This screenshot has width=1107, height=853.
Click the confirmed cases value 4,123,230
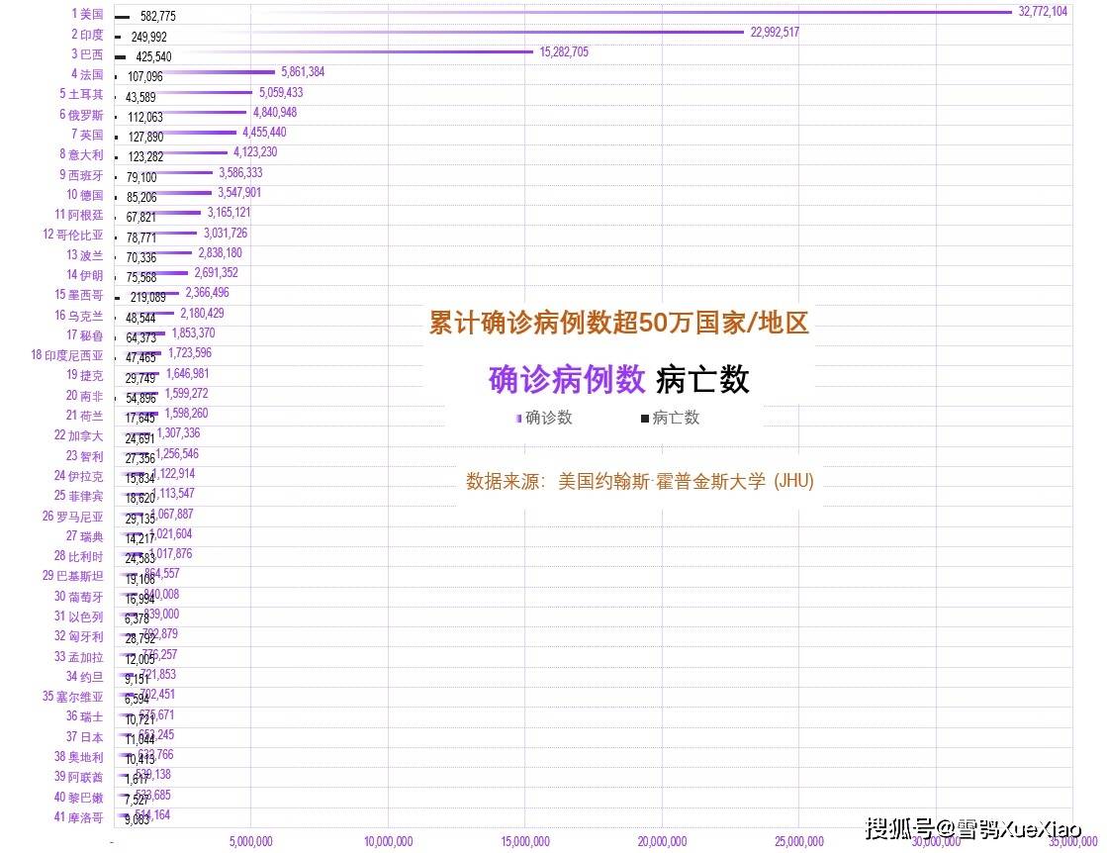tap(255, 151)
